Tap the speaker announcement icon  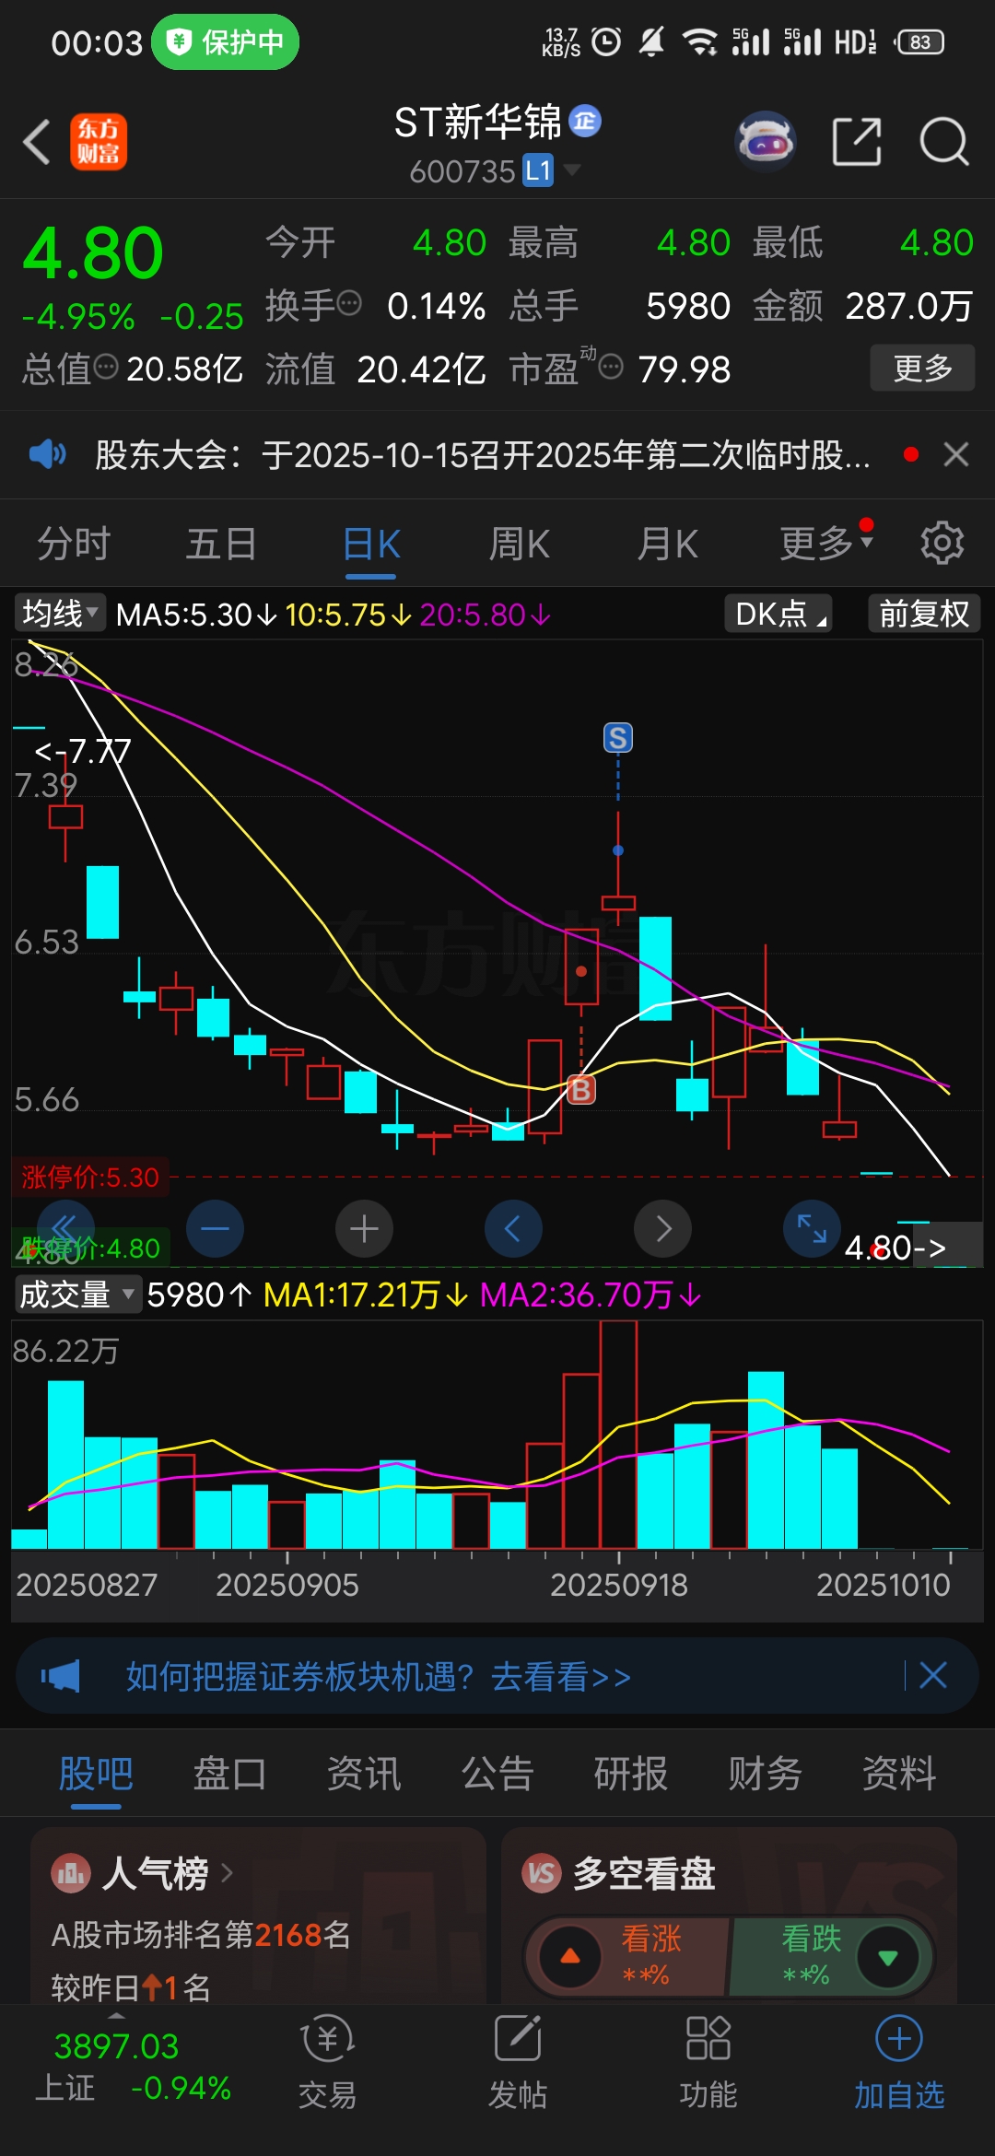[47, 454]
